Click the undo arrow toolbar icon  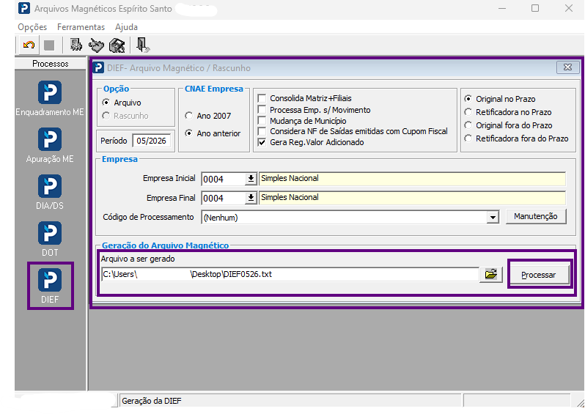pyautogui.click(x=29, y=45)
